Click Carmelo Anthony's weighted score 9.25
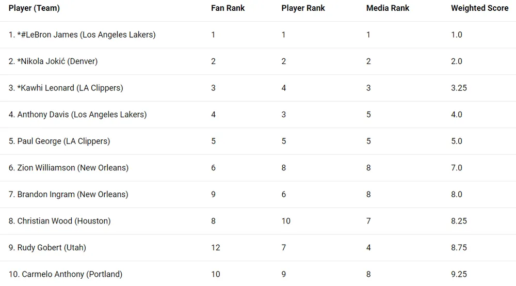Viewport: 516px width, 286px height. (x=459, y=274)
